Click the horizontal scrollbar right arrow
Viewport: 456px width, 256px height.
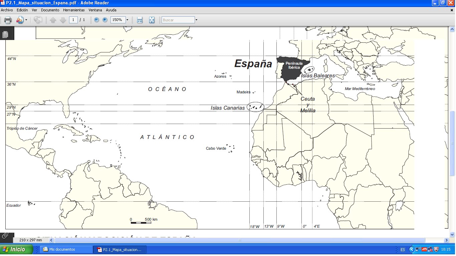click(447, 240)
